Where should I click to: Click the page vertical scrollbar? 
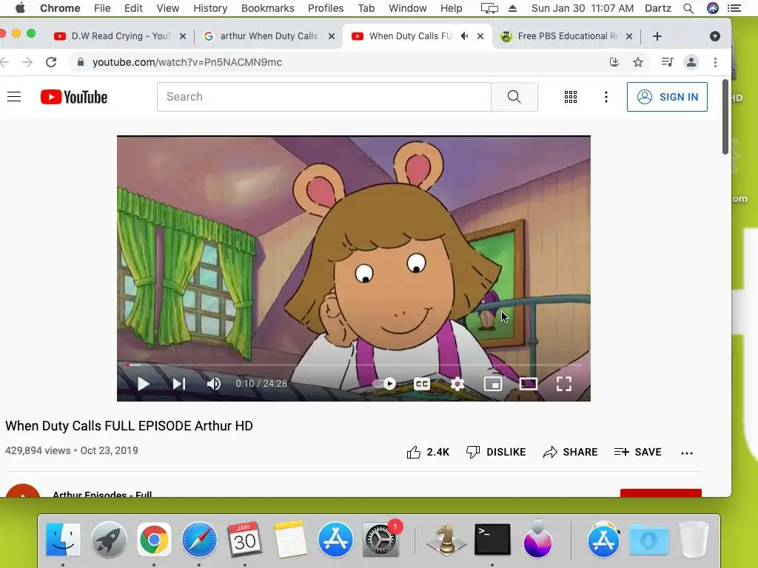(x=725, y=118)
